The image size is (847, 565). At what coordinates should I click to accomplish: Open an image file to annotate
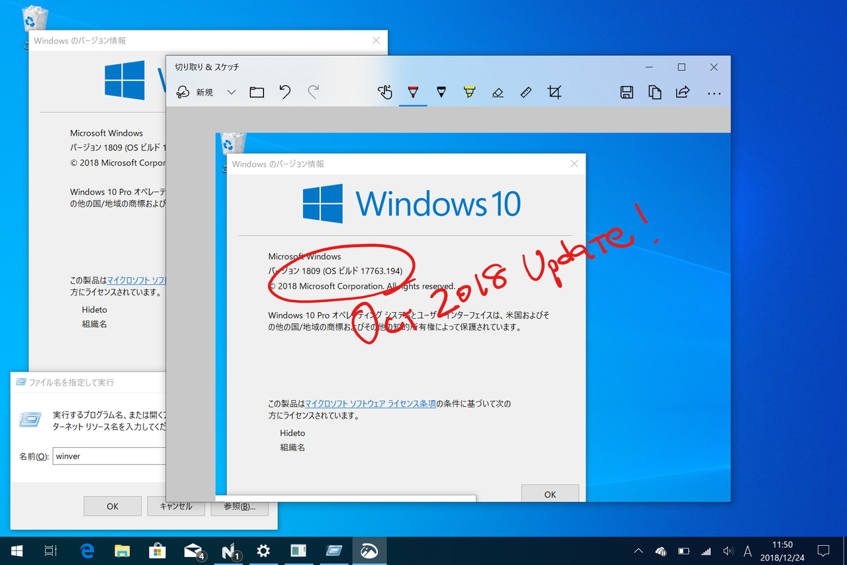coord(257,92)
